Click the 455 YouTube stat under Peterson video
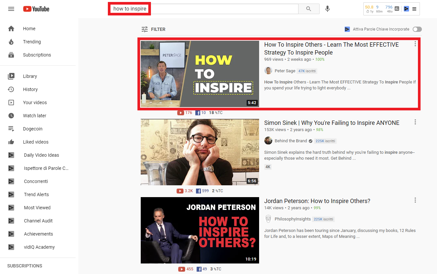Screen dimensions: 437x274 point(186,269)
